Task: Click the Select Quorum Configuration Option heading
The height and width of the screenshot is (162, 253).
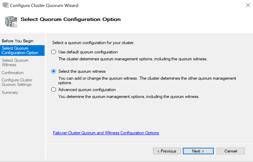Action: tap(71, 19)
